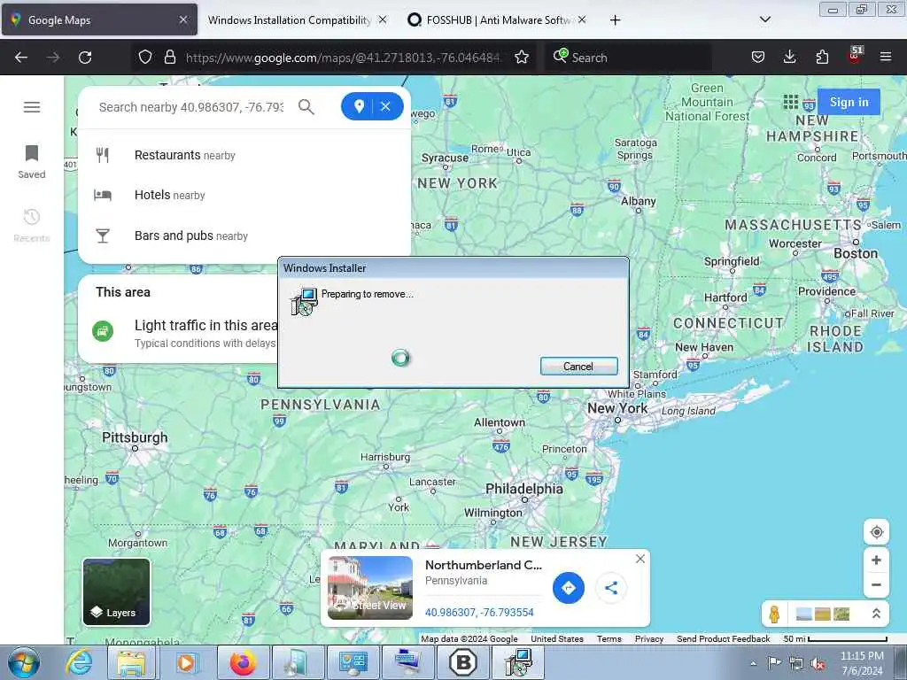Viewport: 907px width, 680px height.
Task: Click the Firefox Search box
Action: (628, 58)
